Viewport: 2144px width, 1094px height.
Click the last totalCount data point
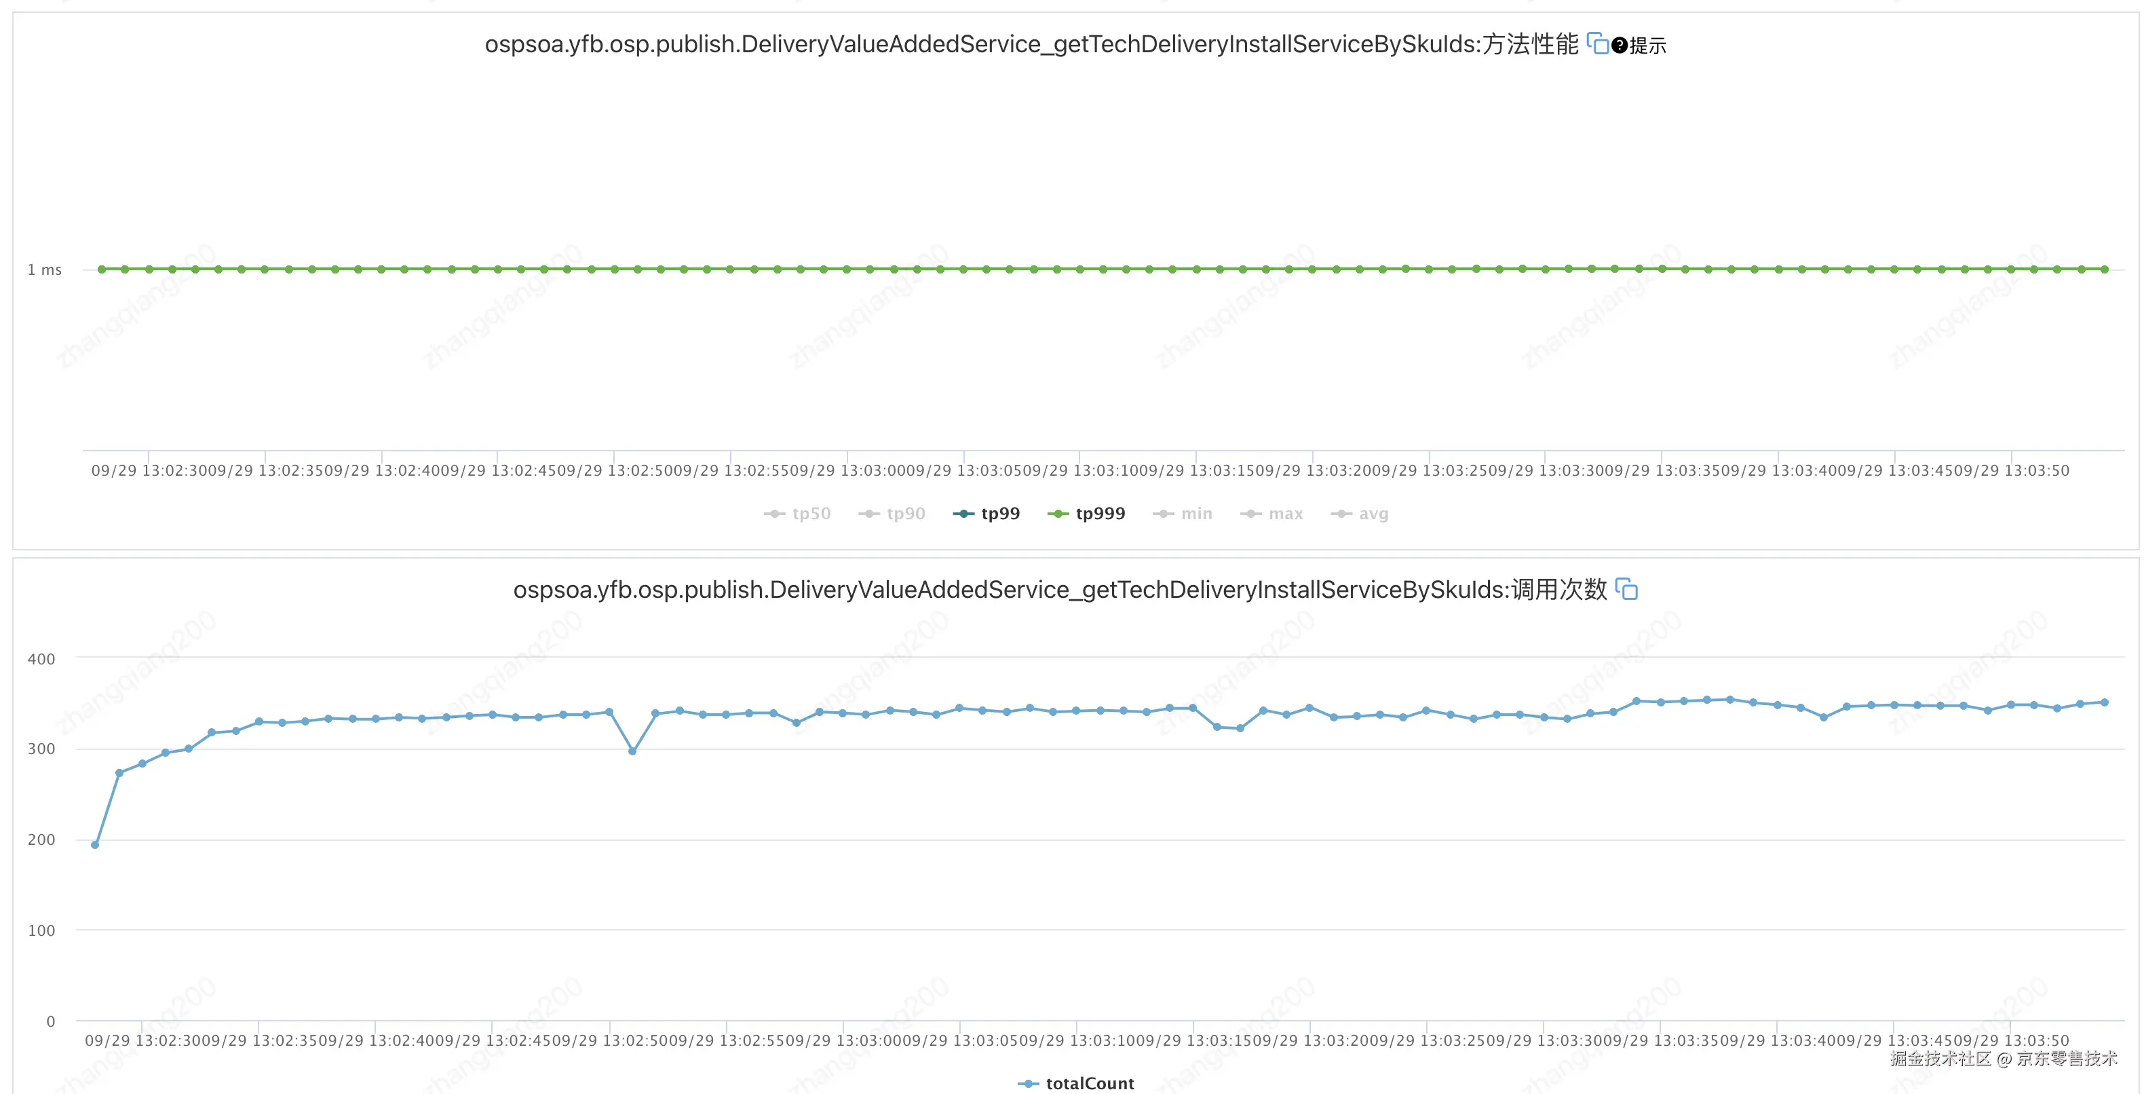(x=2104, y=702)
